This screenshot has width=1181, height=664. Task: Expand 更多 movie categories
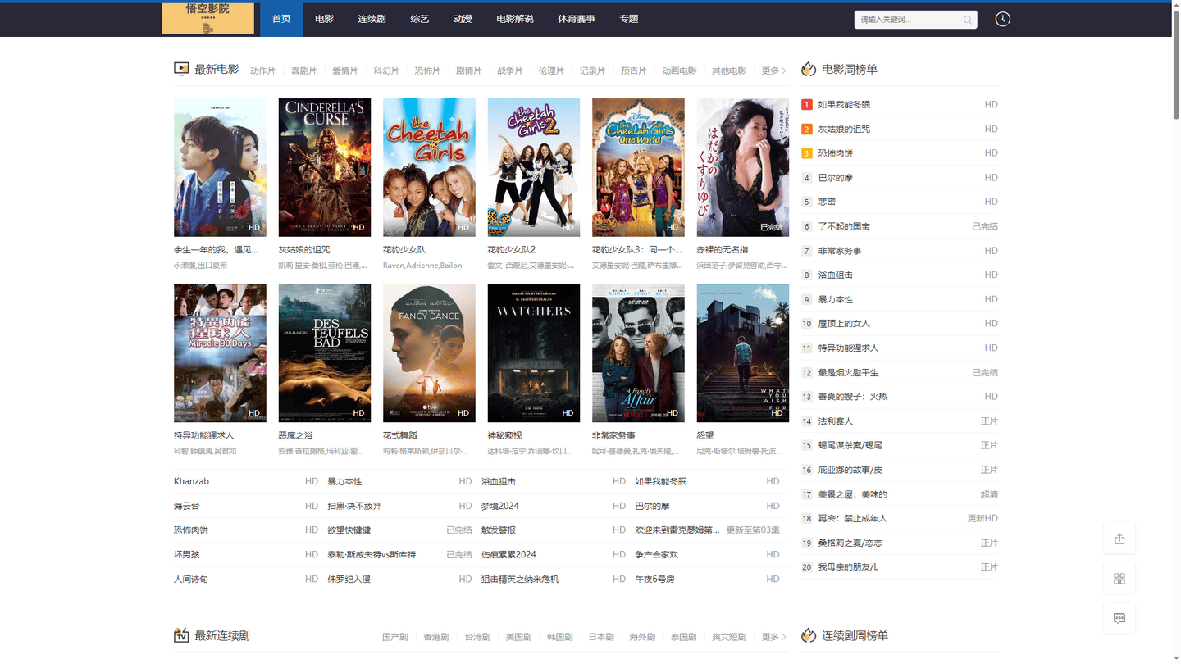[773, 70]
